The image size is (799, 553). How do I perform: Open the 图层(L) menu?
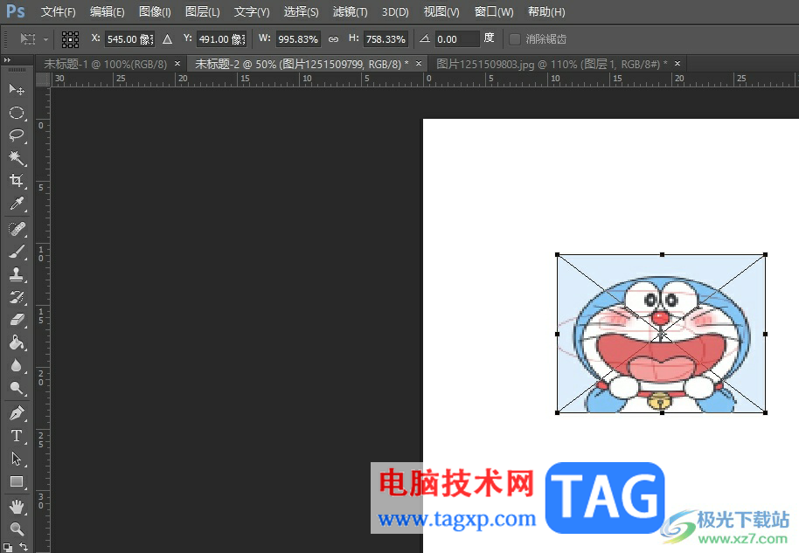tap(202, 11)
